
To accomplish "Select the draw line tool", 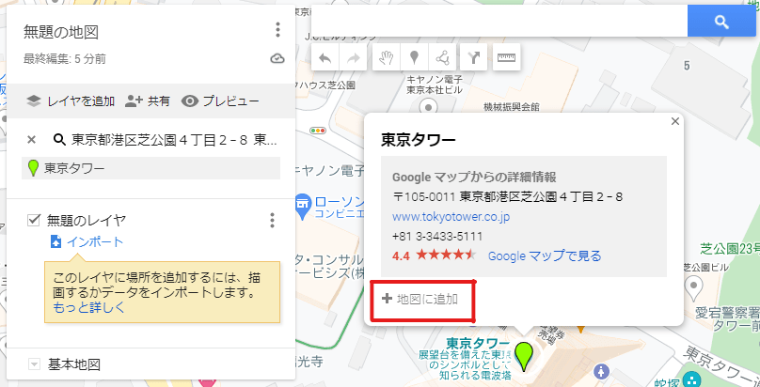I will click(x=442, y=58).
